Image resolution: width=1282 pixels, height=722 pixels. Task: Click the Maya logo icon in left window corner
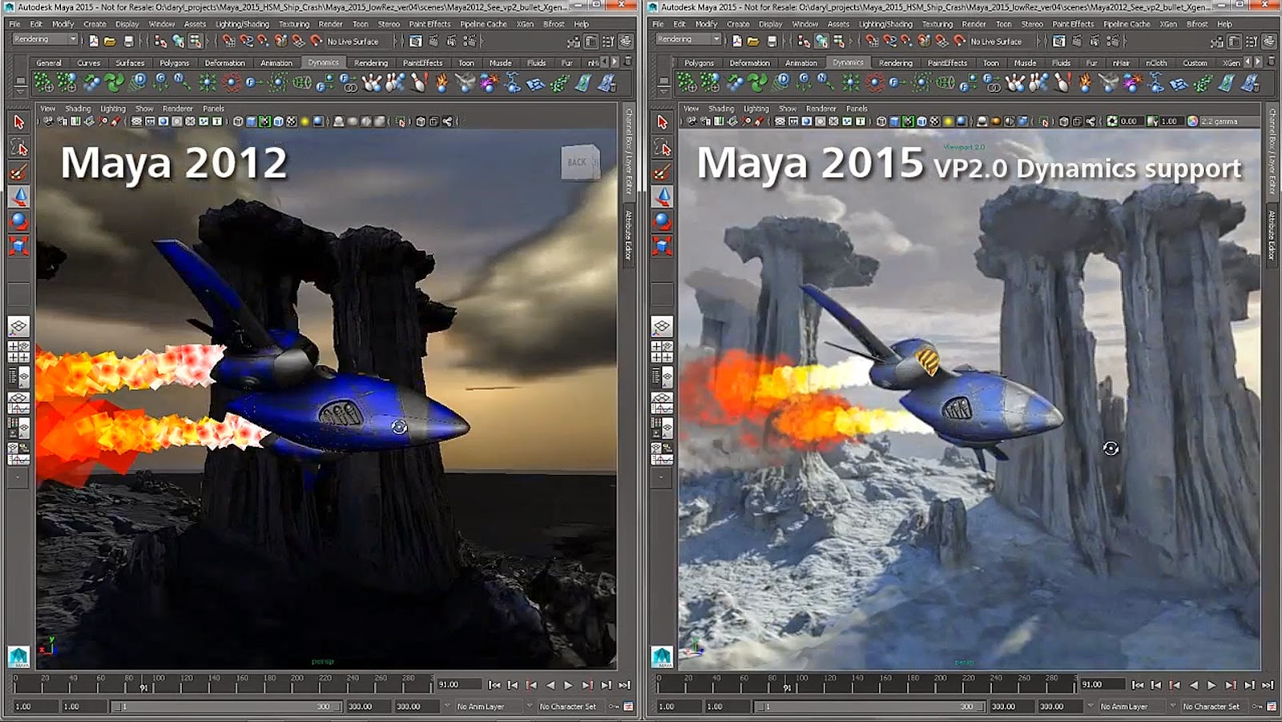(18, 656)
